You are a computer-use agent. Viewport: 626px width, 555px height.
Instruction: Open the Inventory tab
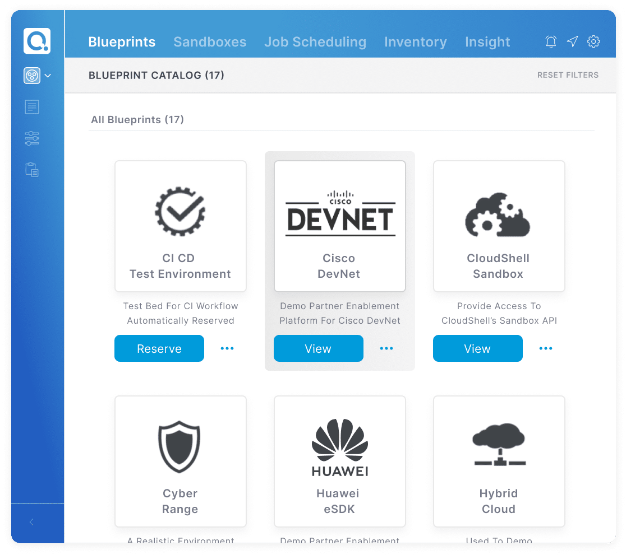pos(416,42)
